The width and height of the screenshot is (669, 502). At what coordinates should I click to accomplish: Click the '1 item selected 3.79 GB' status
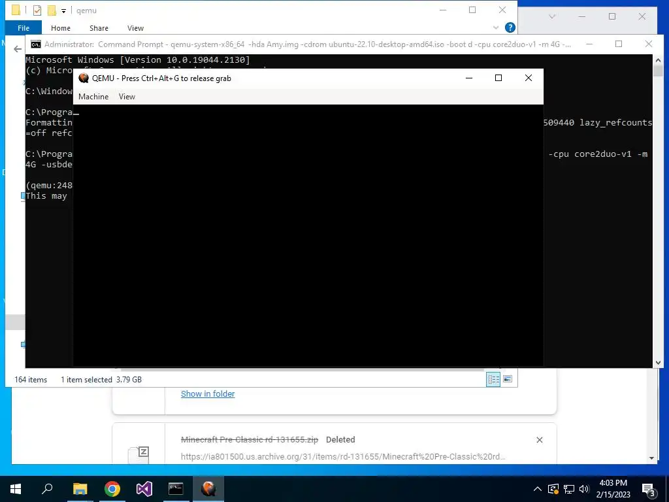point(101,380)
